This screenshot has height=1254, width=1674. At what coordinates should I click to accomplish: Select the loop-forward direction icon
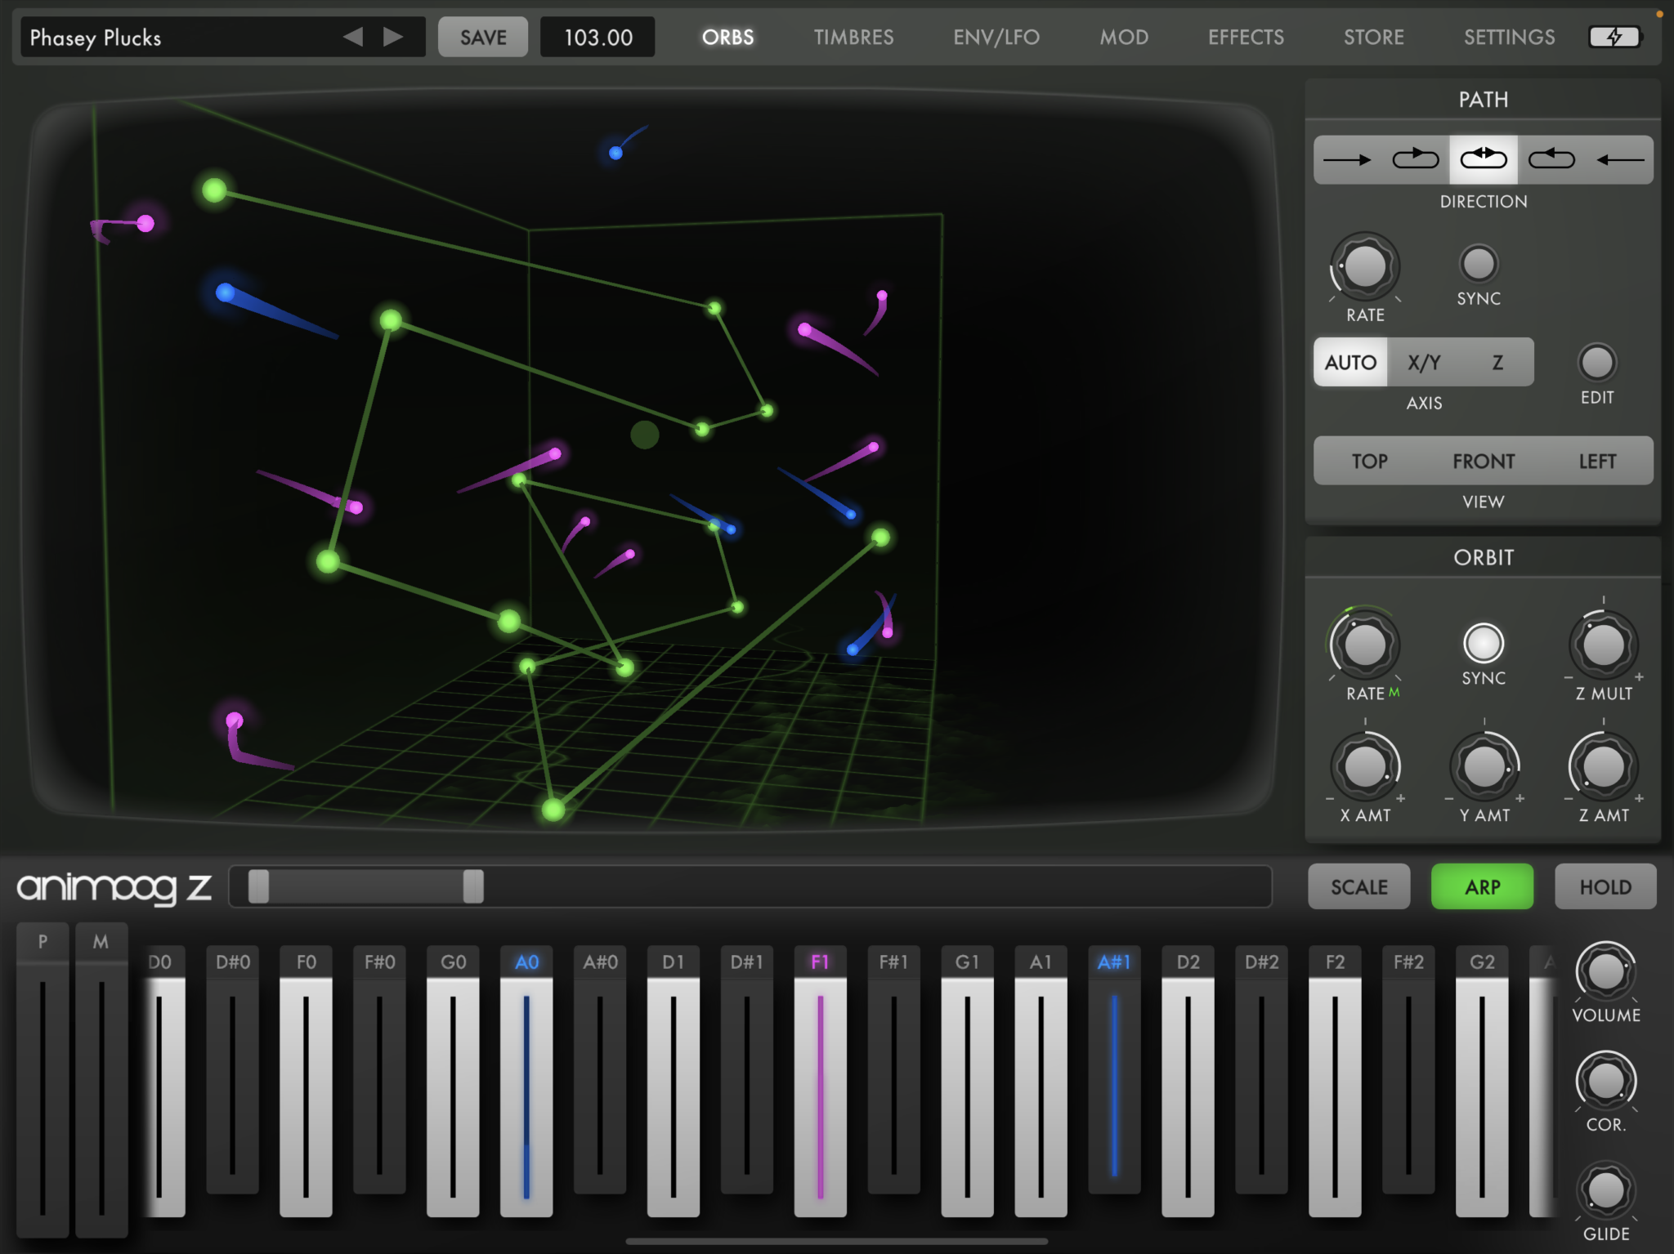click(1415, 159)
